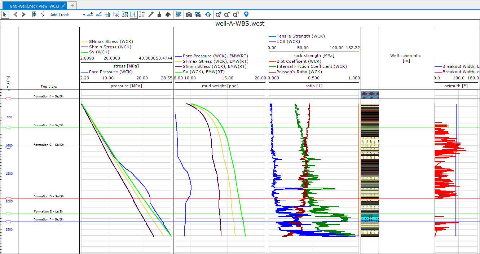Toggle Formation D red top pick marker
480x254 pixels.
tap(9, 199)
